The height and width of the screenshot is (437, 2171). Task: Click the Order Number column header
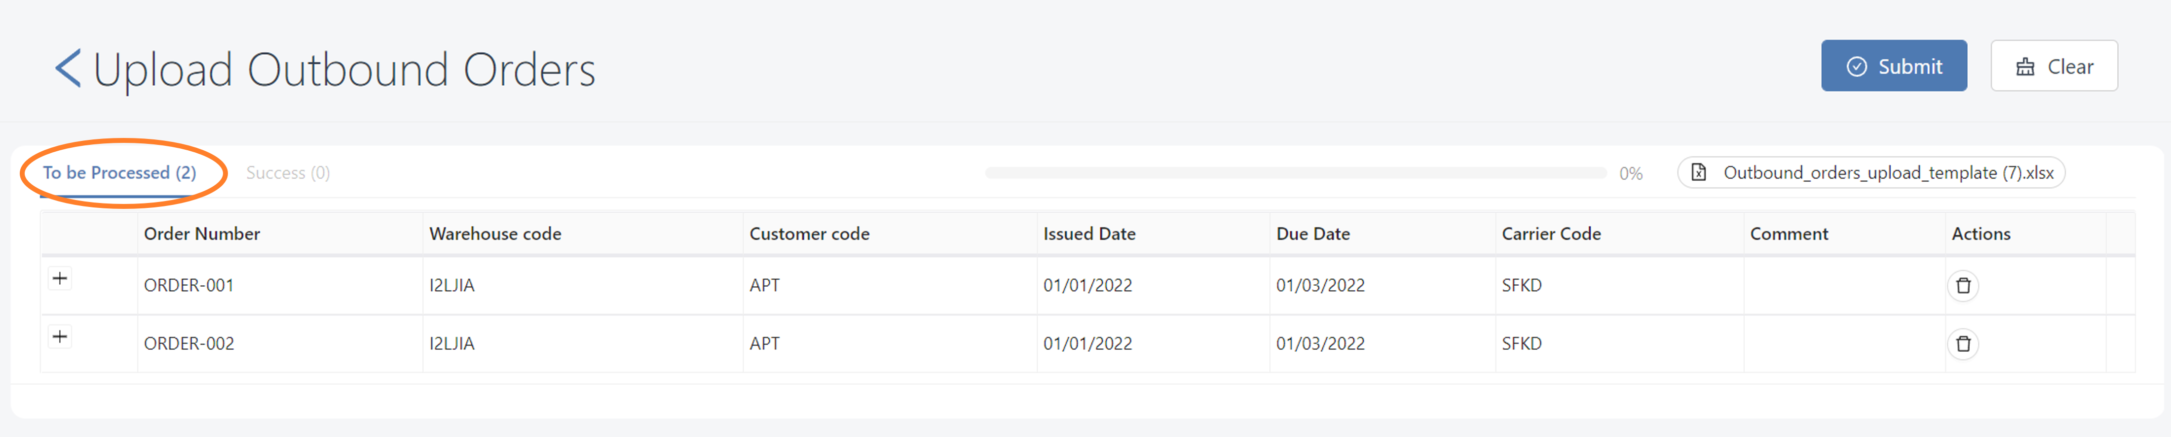click(x=202, y=234)
